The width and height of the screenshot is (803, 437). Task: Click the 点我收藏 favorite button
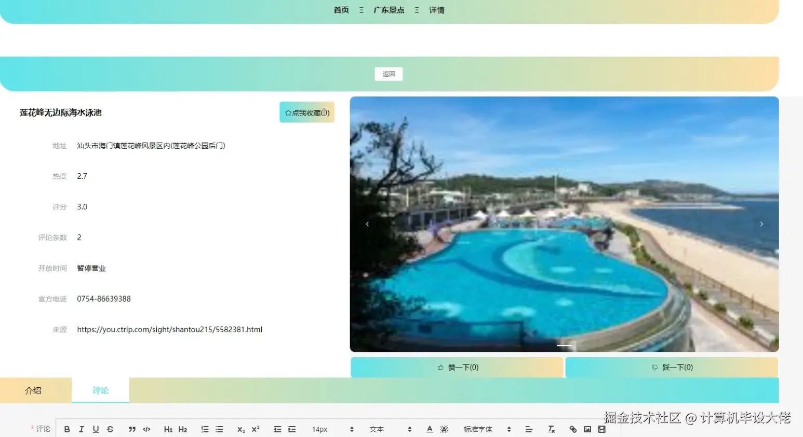tap(306, 112)
